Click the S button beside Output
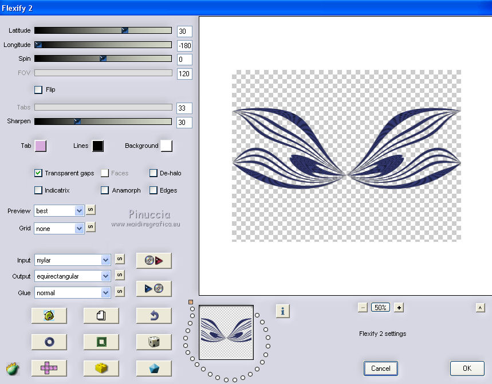The width and height of the screenshot is (492, 384). pos(120,275)
